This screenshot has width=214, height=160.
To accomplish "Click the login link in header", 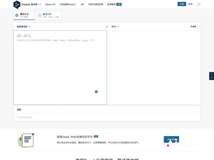I will (190, 4).
